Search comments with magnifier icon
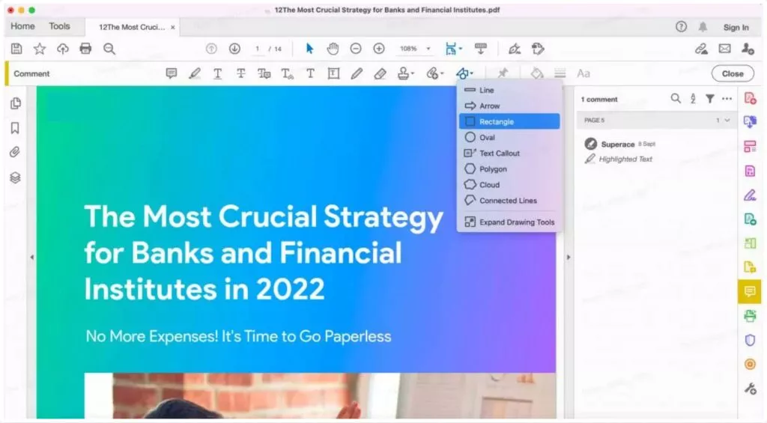Screen dimensions: 767x423 676,98
